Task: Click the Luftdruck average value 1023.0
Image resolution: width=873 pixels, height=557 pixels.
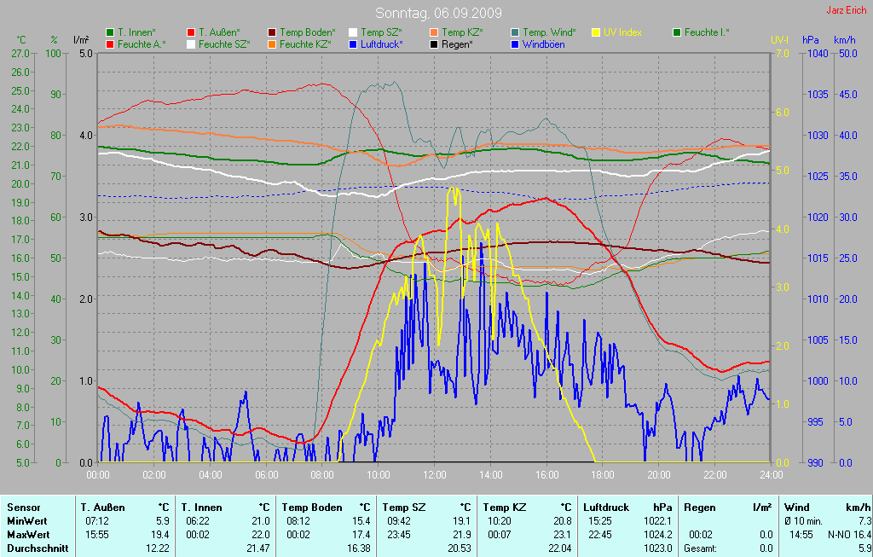Action: pos(657,548)
